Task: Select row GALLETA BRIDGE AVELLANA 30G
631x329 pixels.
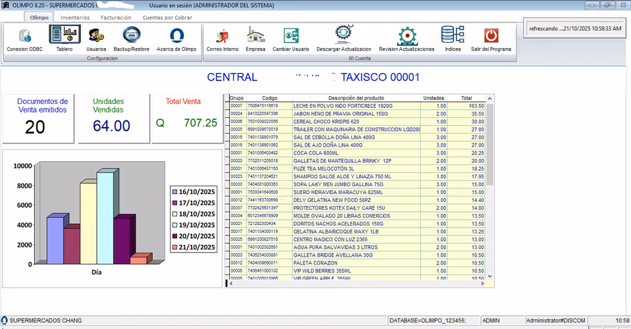Action: click(356, 255)
